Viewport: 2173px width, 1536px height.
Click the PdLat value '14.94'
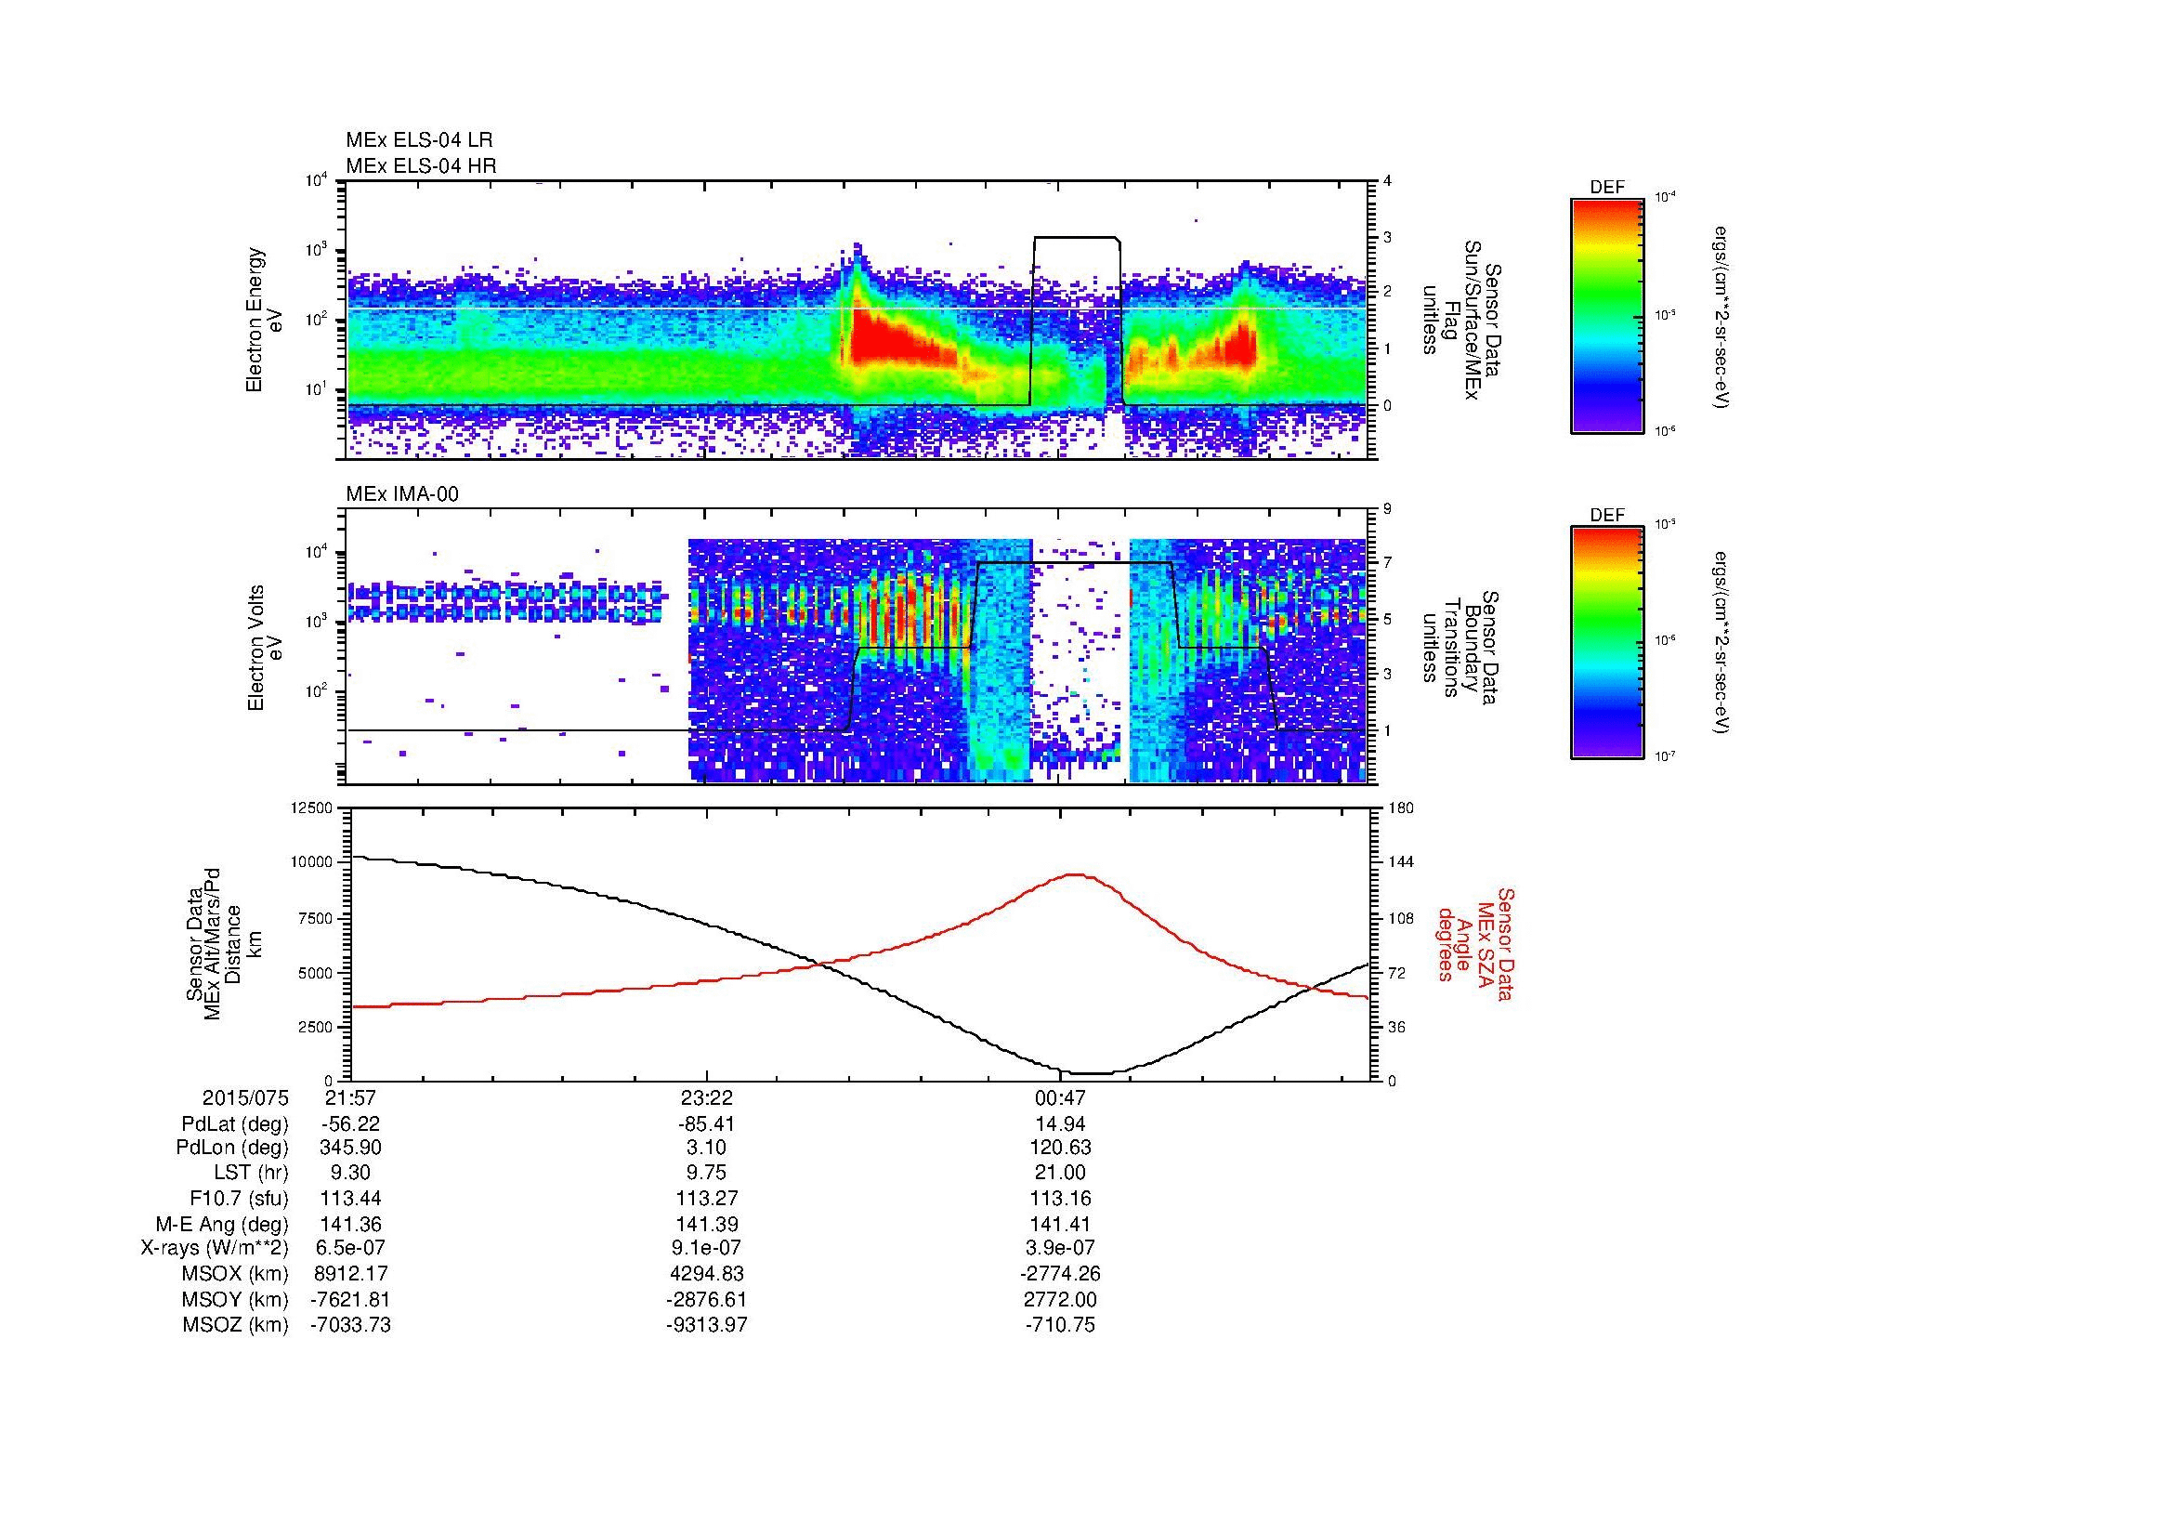[1060, 1124]
